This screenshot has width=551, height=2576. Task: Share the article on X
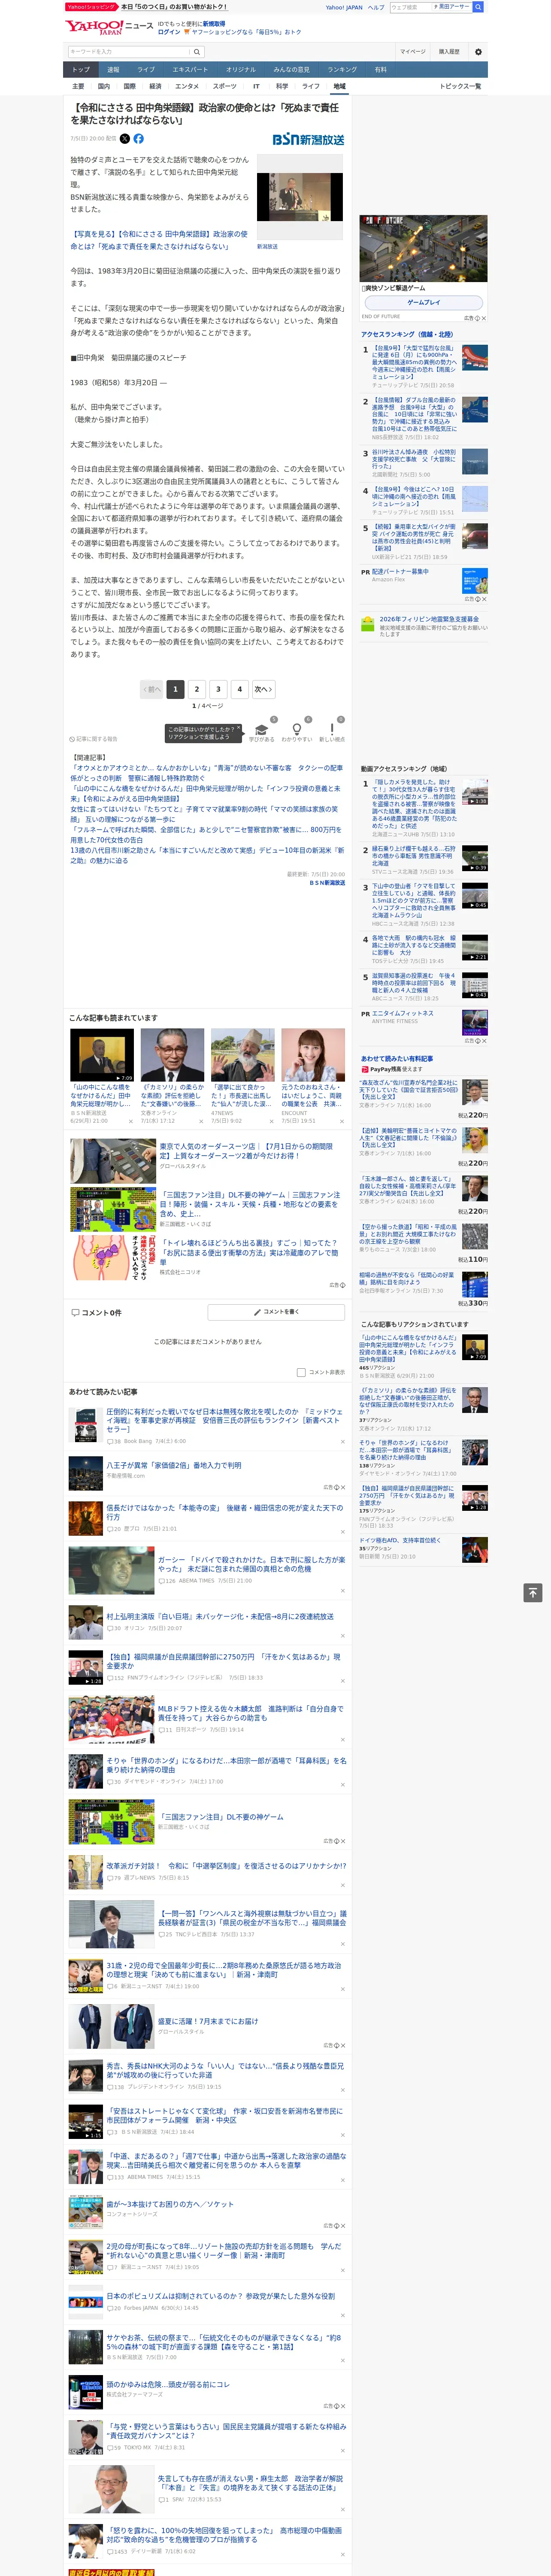[125, 139]
